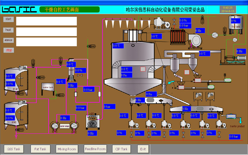The image size is (248, 155).
Task: Toggle the red-outlined square near cyclones
Action: pos(187,72)
